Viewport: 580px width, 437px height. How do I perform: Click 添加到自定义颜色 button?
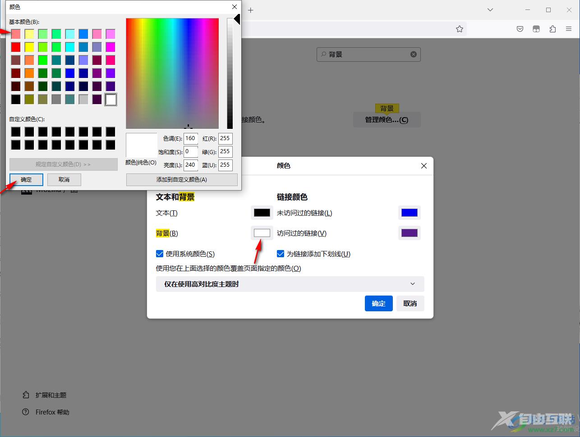(x=182, y=179)
